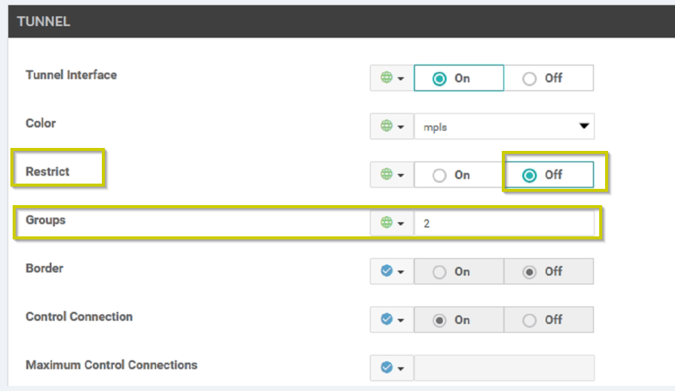675x391 pixels.
Task: Expand the scope arrow for Border
Action: click(401, 272)
